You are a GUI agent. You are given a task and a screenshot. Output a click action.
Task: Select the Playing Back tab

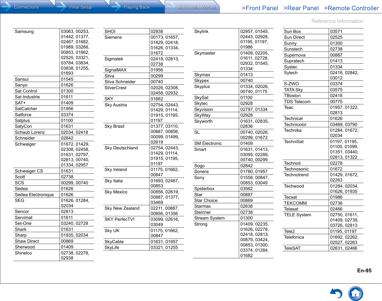coord(137,7)
